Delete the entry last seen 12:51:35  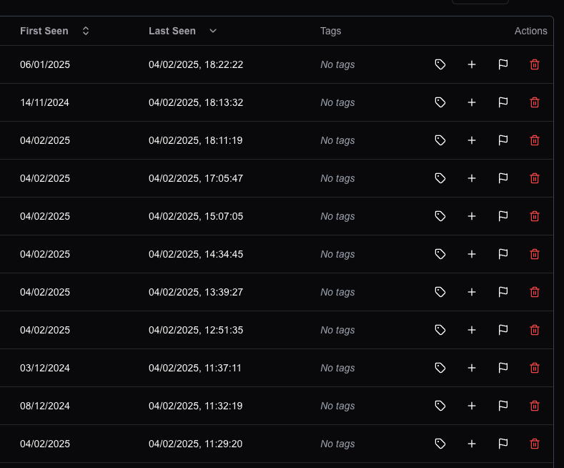pyautogui.click(x=535, y=330)
